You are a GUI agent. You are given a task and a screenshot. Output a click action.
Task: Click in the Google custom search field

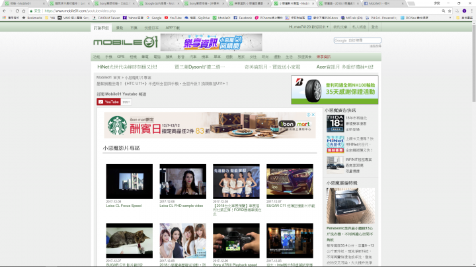click(357, 40)
